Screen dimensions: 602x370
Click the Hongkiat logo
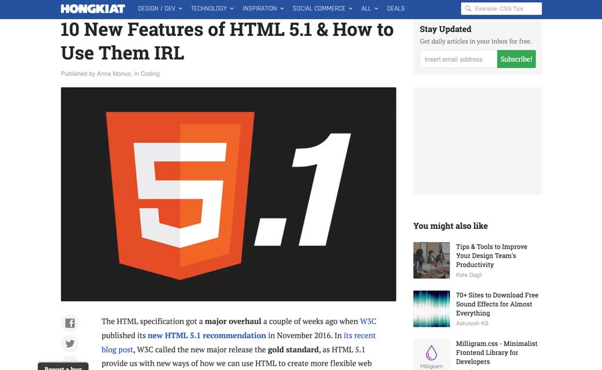(x=93, y=9)
